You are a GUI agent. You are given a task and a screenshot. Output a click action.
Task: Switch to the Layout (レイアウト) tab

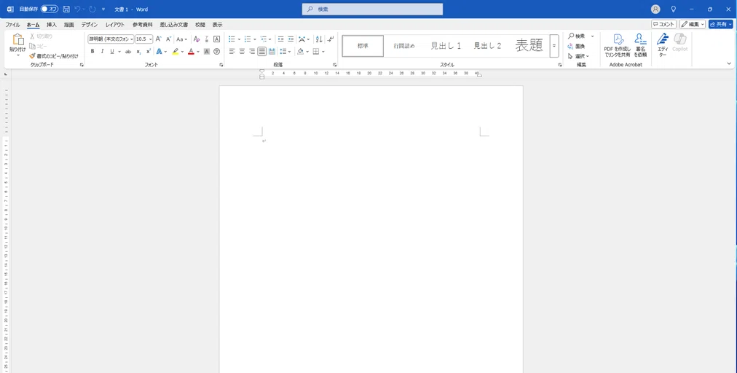pyautogui.click(x=115, y=25)
